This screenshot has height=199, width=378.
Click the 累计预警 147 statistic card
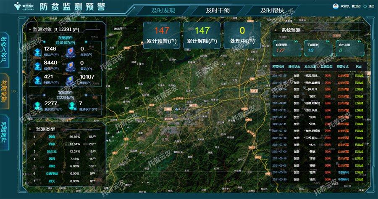(161, 34)
